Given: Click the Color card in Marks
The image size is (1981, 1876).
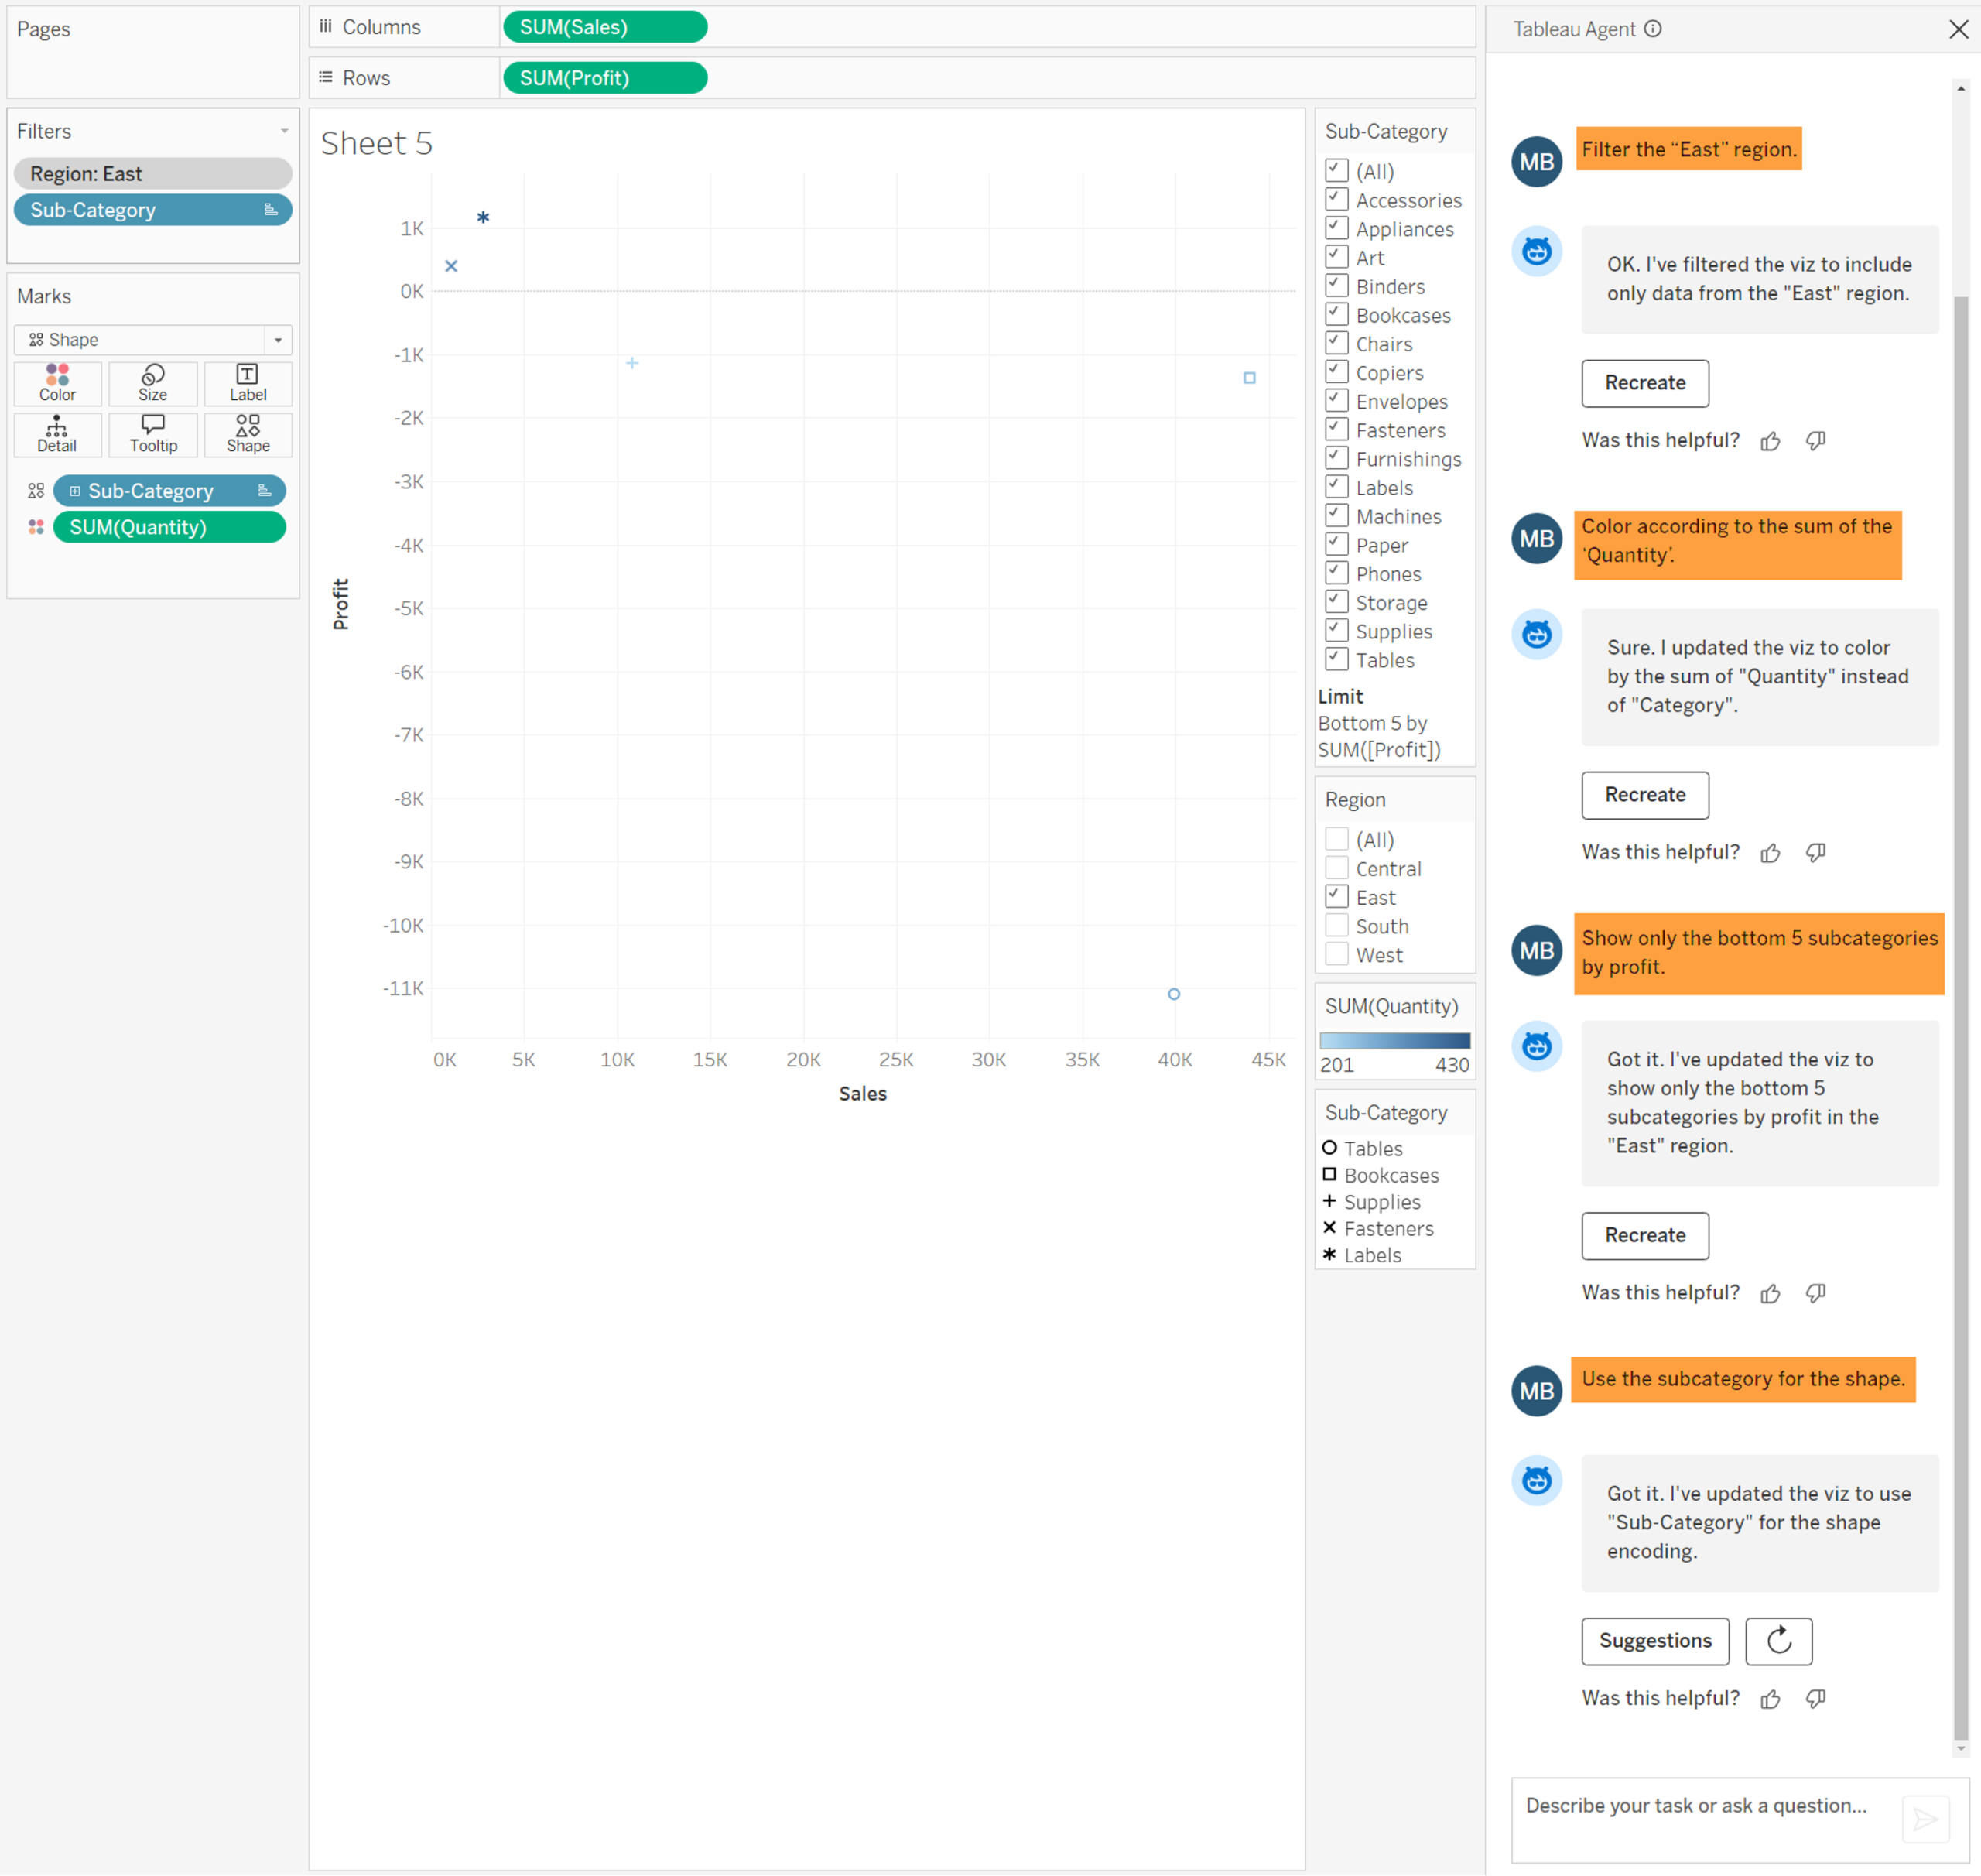Looking at the screenshot, I should pos(57,383).
